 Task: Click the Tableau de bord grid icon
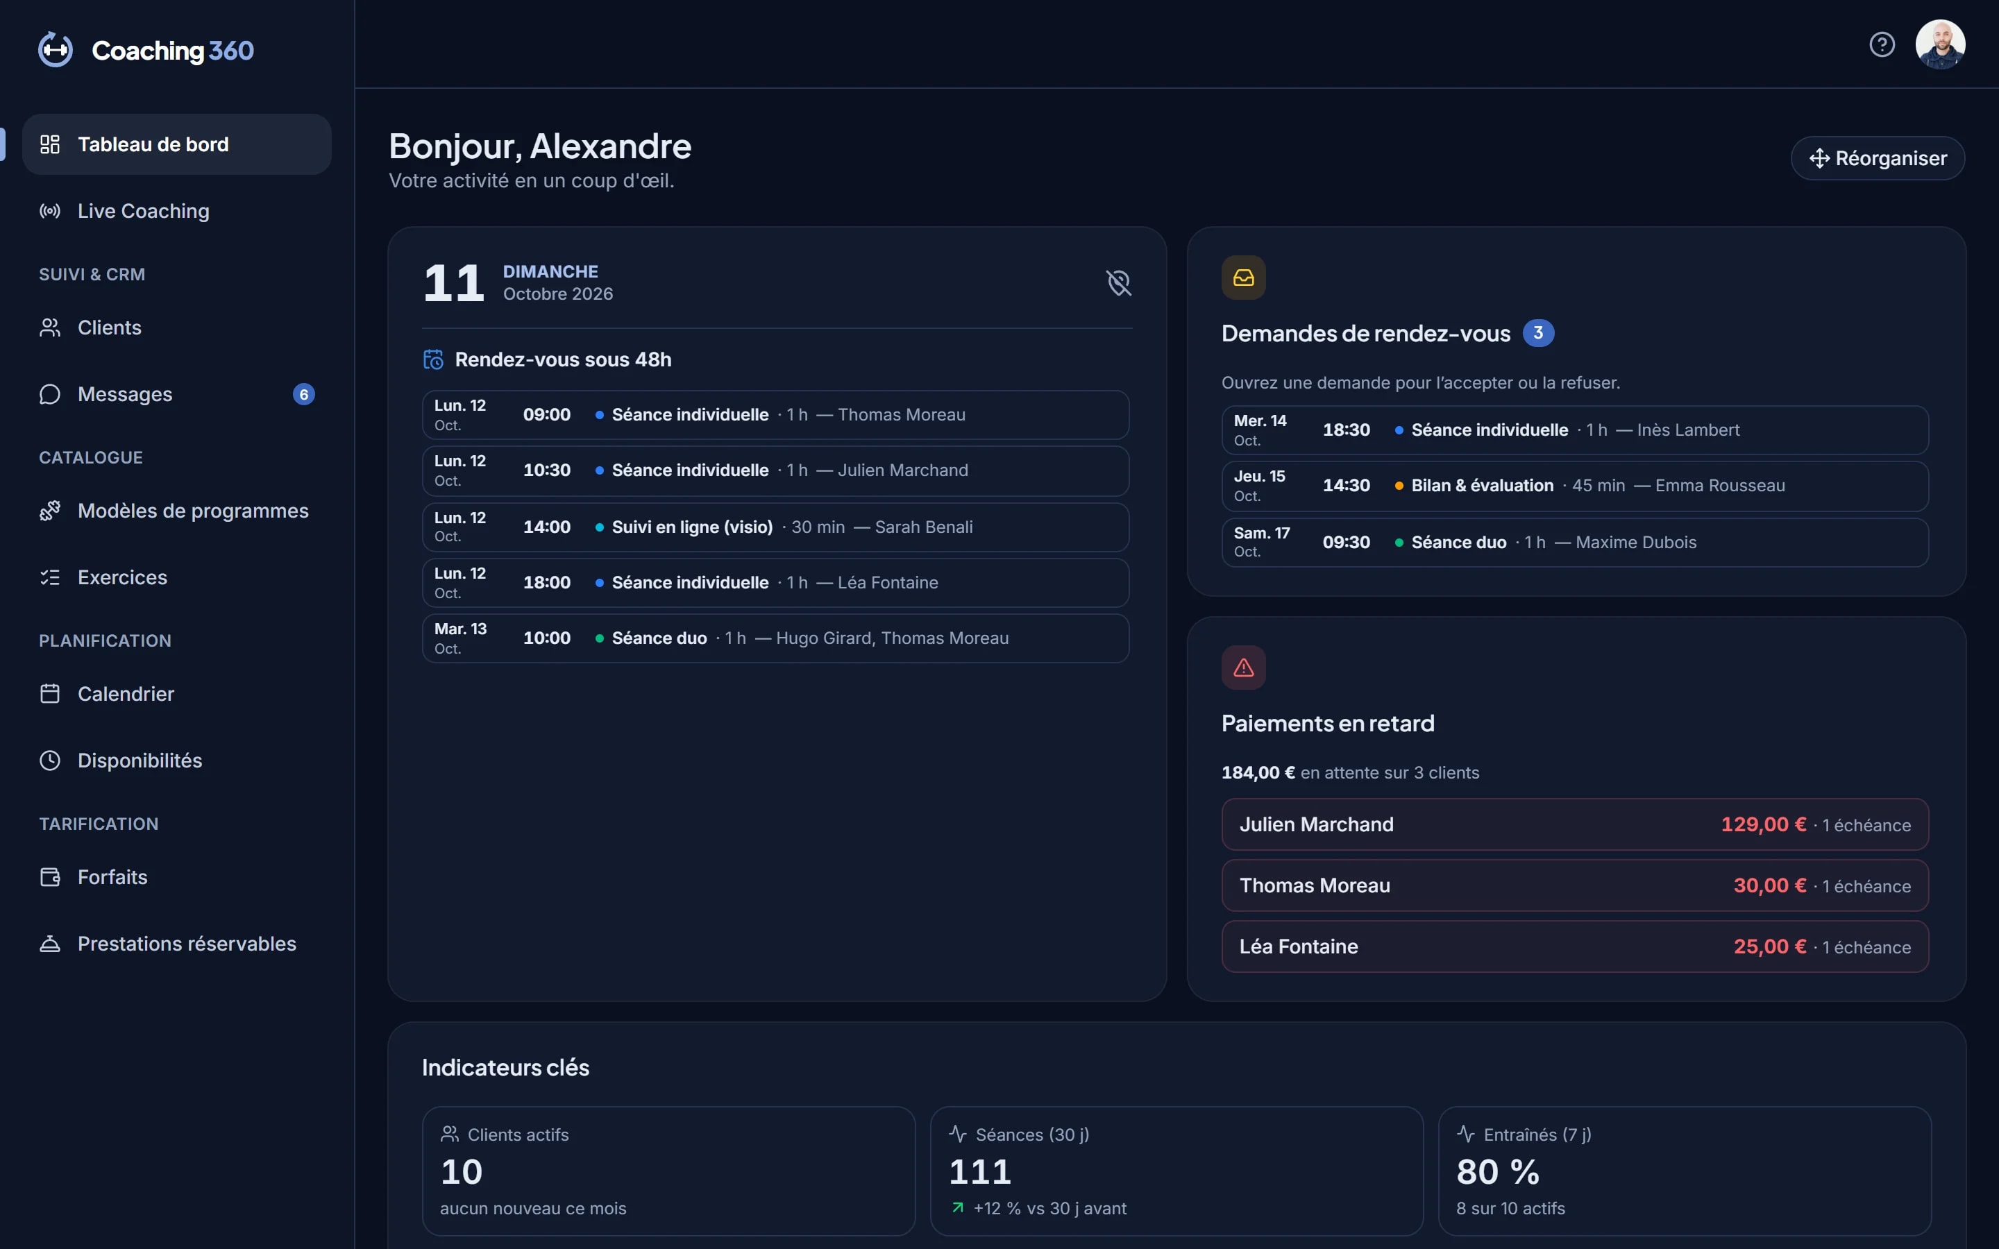(51, 144)
